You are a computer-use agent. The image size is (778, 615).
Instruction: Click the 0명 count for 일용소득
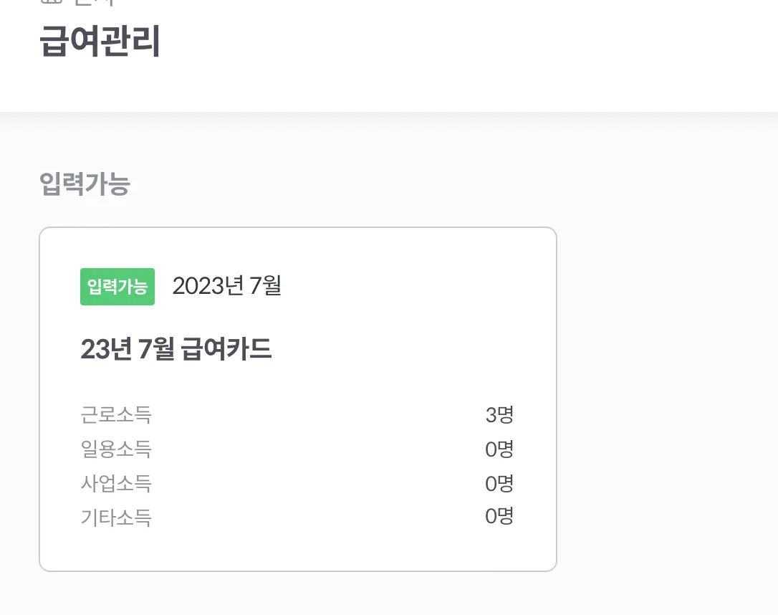click(x=499, y=449)
